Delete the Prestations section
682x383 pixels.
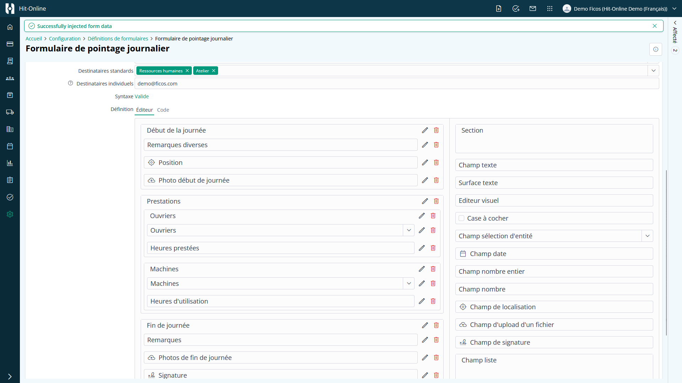pyautogui.click(x=436, y=201)
